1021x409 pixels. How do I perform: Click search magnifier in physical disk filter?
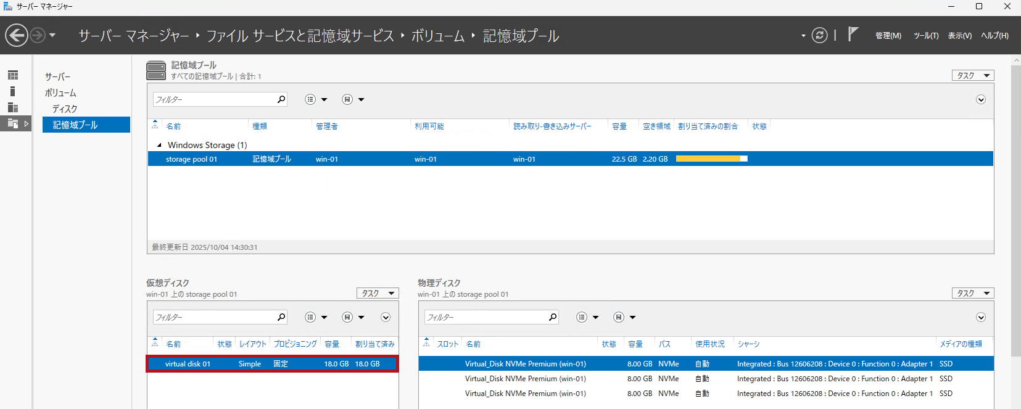point(553,317)
